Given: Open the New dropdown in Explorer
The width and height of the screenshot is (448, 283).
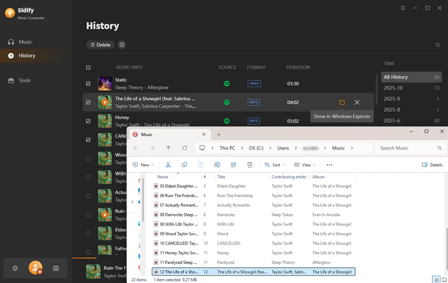Looking at the screenshot, I should [143, 165].
